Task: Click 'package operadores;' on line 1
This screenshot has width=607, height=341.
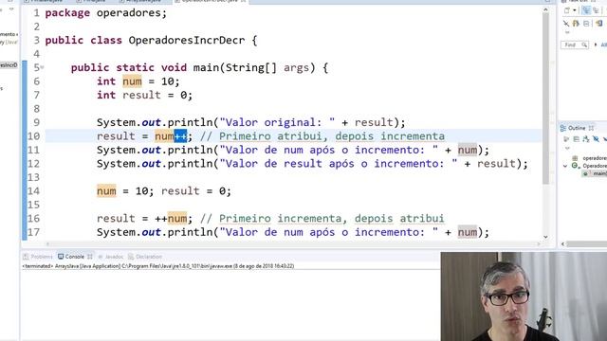Action: [x=105, y=12]
